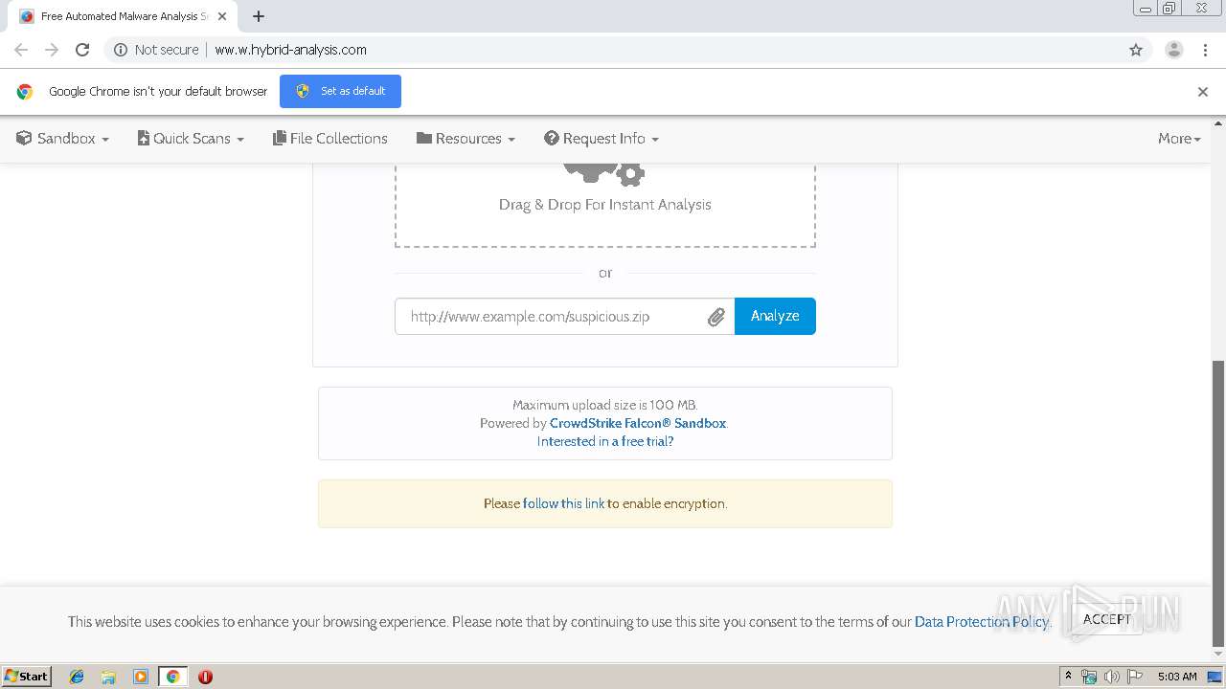Select the Free Automated Malware Analysis tab

tap(123, 16)
